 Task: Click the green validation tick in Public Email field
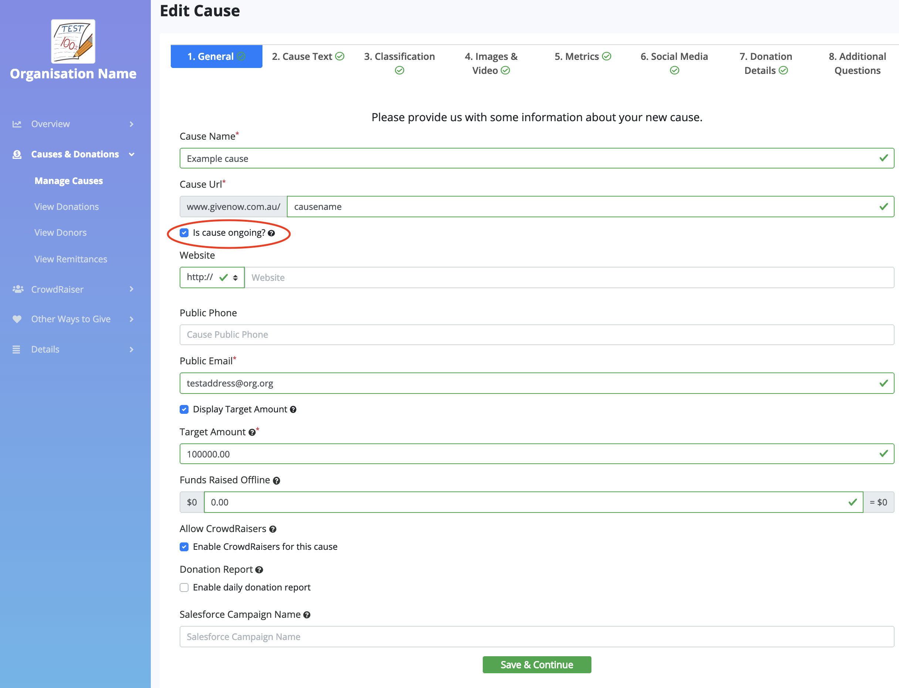[x=883, y=383]
